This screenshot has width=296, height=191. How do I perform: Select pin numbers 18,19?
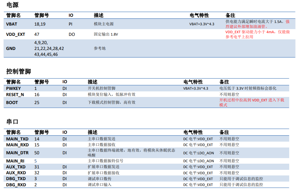[40, 24]
